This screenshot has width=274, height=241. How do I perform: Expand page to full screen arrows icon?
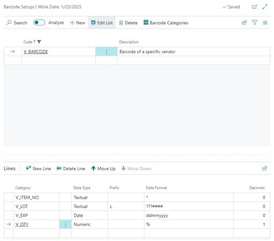tap(265, 7)
